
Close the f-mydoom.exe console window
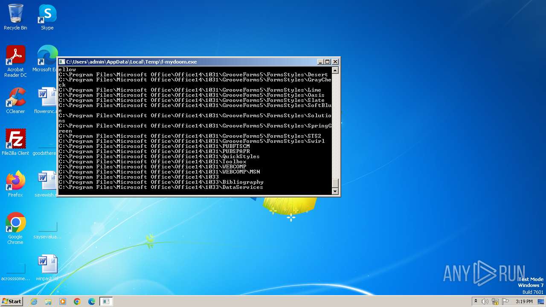pyautogui.click(x=335, y=62)
